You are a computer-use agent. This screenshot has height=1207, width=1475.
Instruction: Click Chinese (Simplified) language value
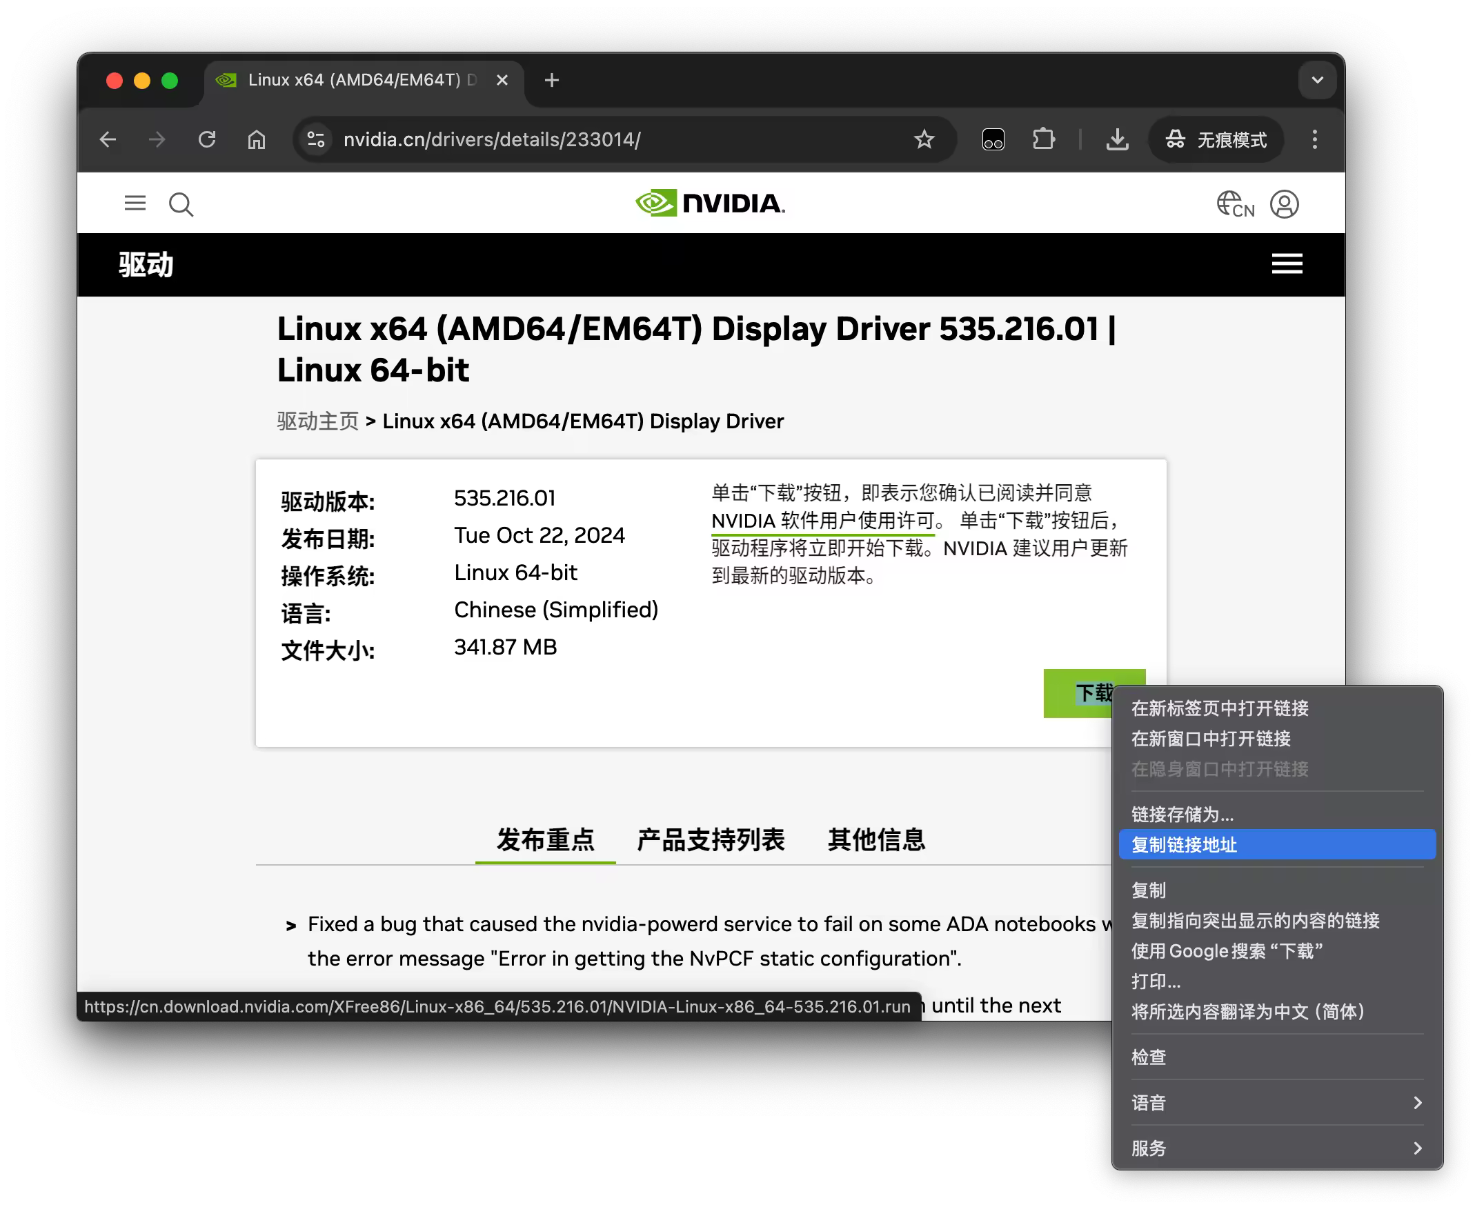click(555, 610)
